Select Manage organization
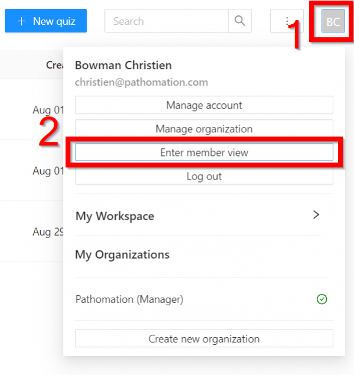The image size is (354, 375). pyautogui.click(x=204, y=129)
